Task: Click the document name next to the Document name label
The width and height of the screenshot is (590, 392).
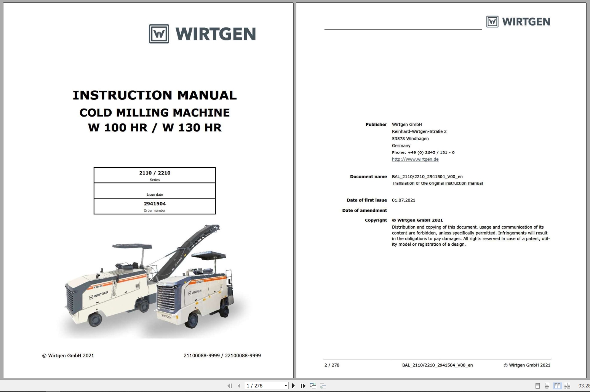Action: point(427,177)
